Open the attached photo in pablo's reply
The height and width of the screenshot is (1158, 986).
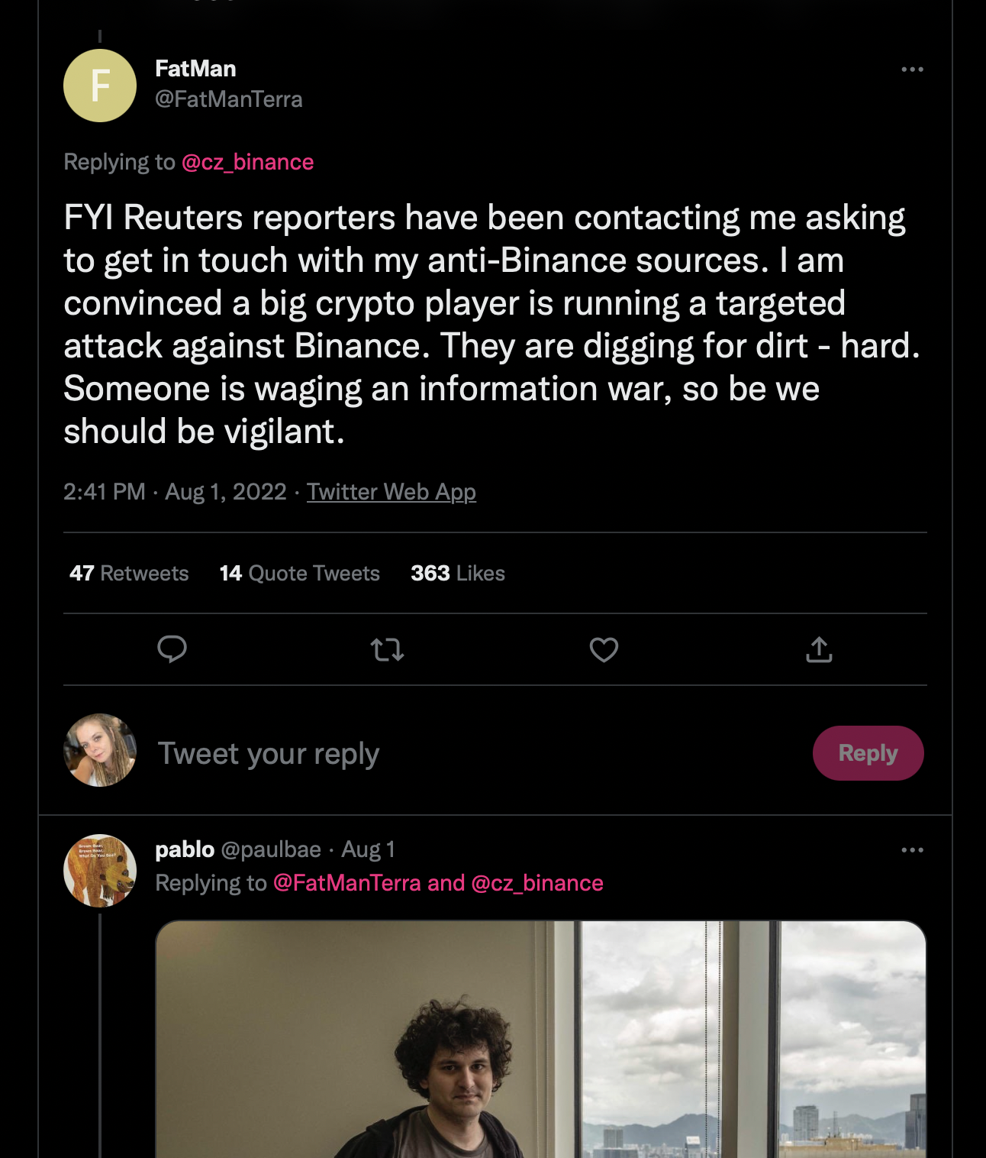pos(541,1040)
